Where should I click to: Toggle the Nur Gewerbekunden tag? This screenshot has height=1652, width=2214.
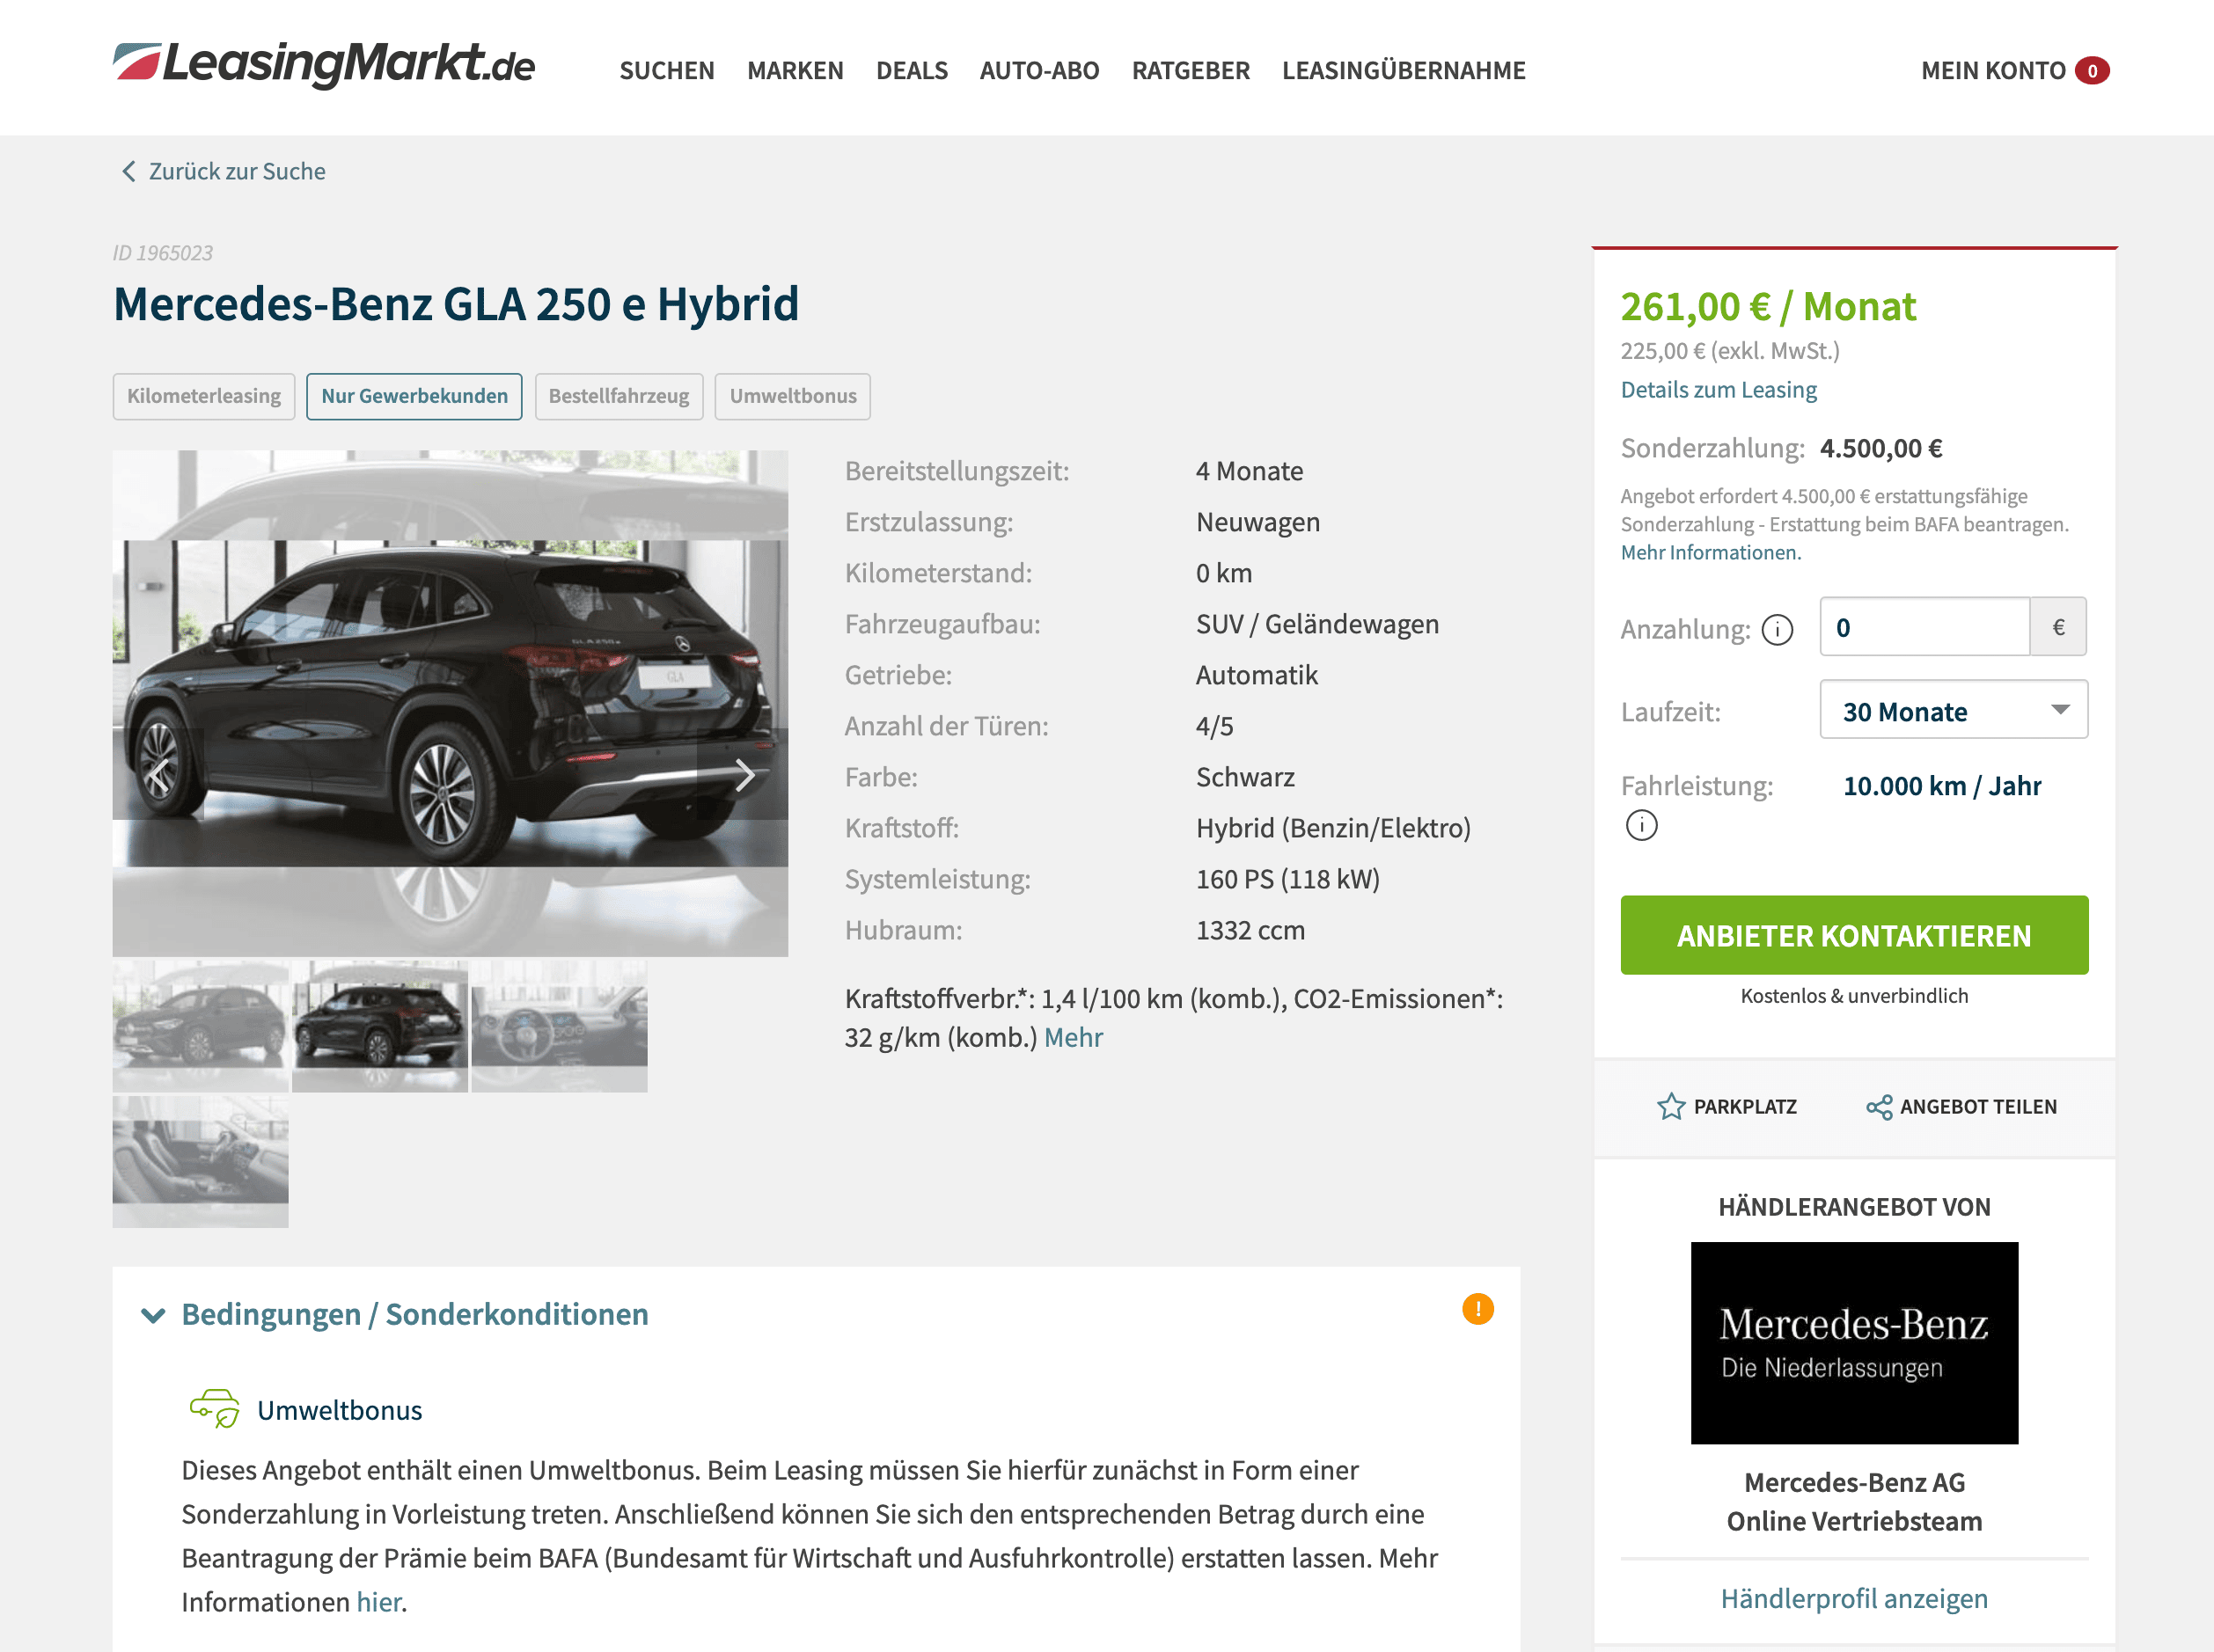[414, 396]
